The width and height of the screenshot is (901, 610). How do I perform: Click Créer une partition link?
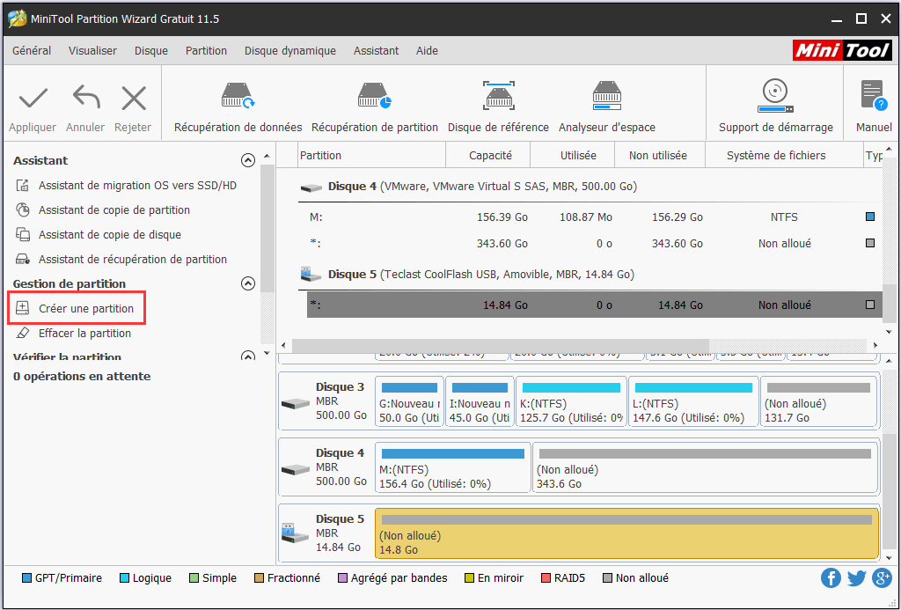pyautogui.click(x=86, y=308)
